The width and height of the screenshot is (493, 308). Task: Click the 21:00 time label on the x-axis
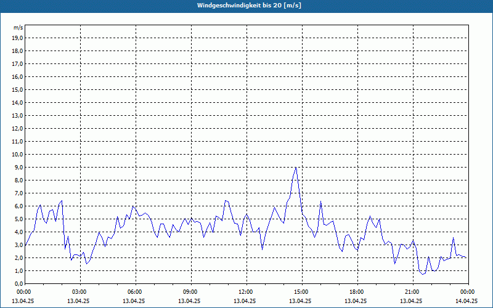[x=412, y=292]
